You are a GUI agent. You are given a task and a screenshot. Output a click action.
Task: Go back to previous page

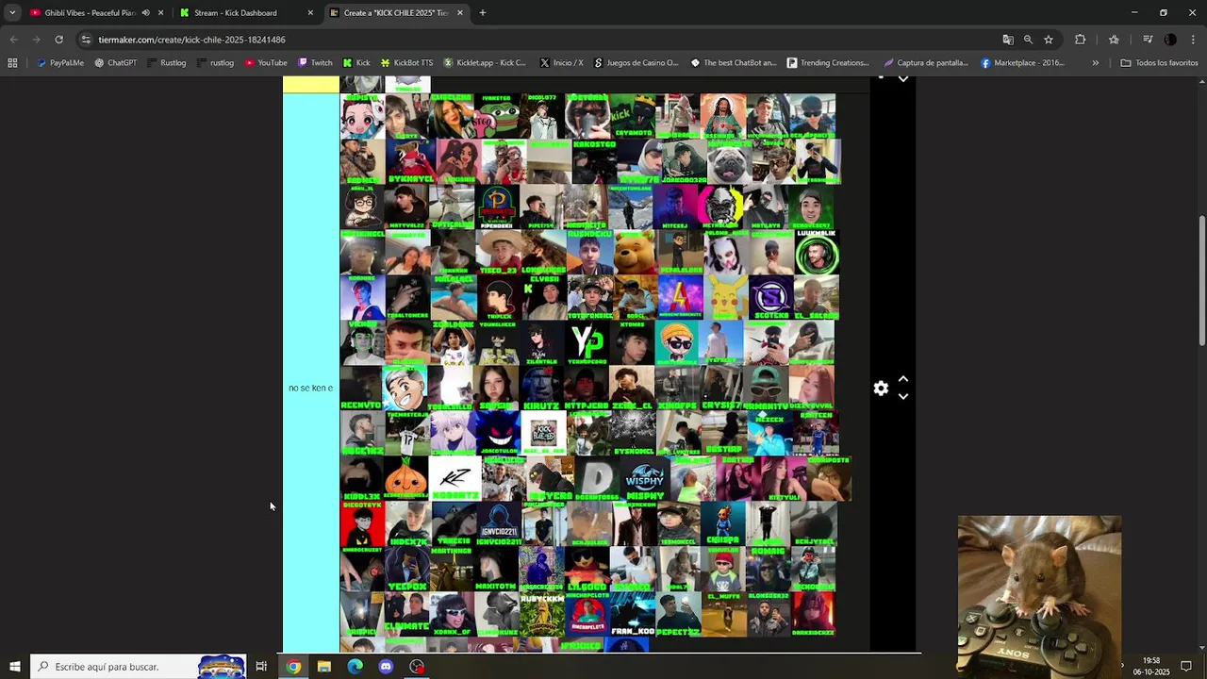tap(13, 40)
